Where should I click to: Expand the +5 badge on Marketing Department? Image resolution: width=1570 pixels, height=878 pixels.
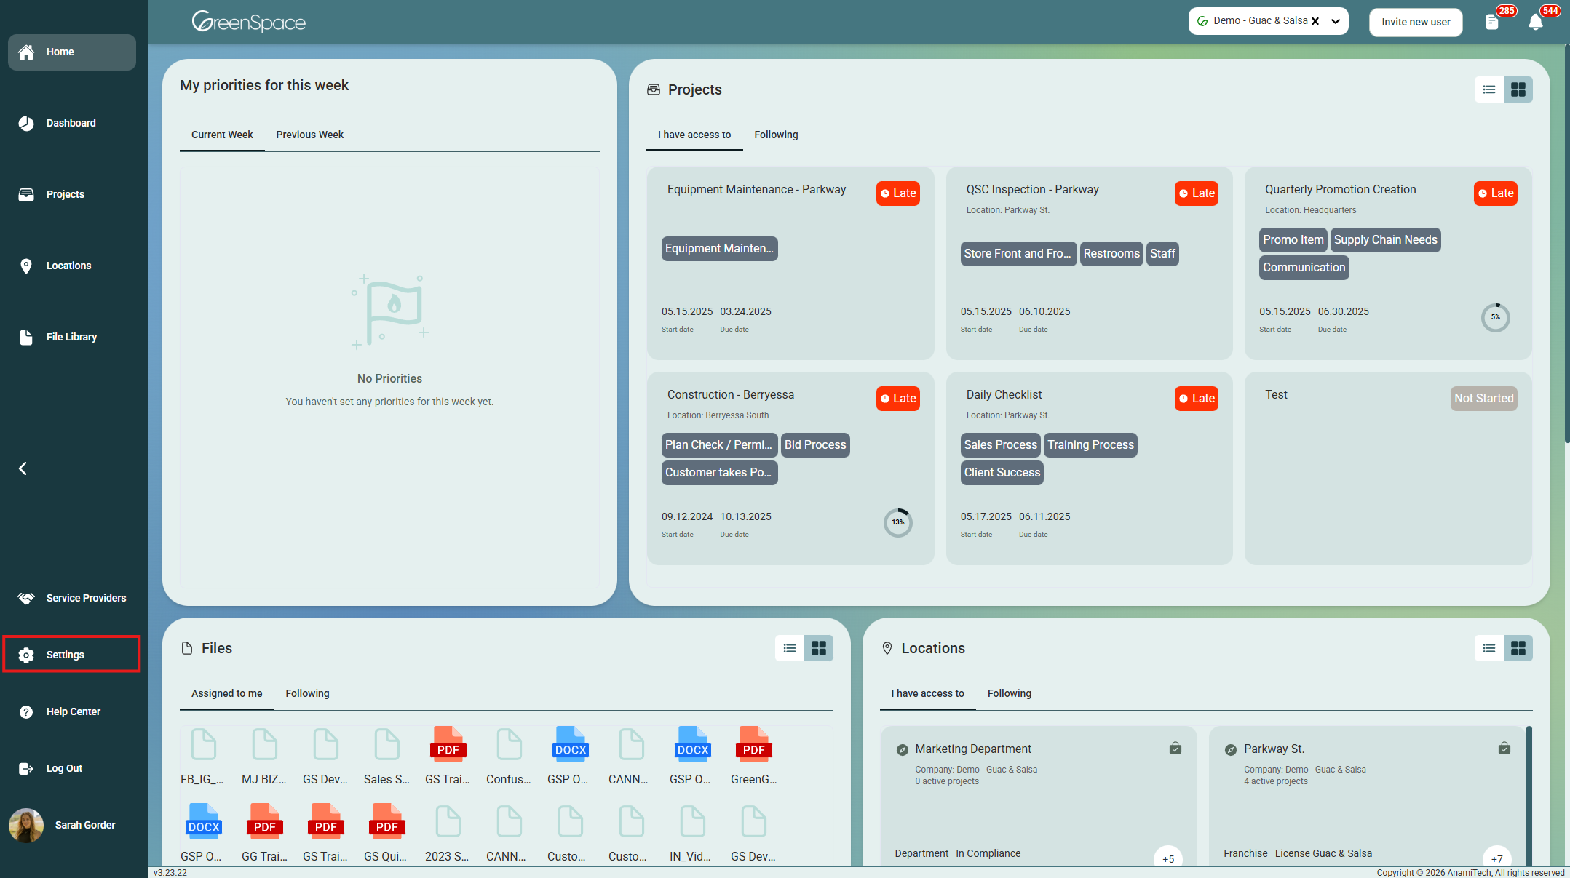[1167, 858]
